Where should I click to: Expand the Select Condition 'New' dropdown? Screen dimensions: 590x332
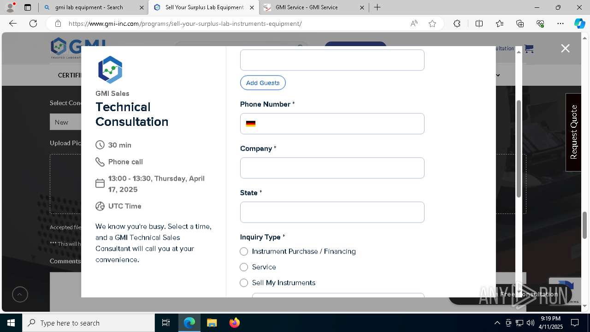66,122
